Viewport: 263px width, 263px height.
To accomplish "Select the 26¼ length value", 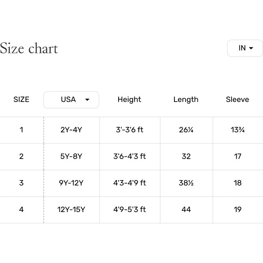I will pyautogui.click(x=186, y=130).
